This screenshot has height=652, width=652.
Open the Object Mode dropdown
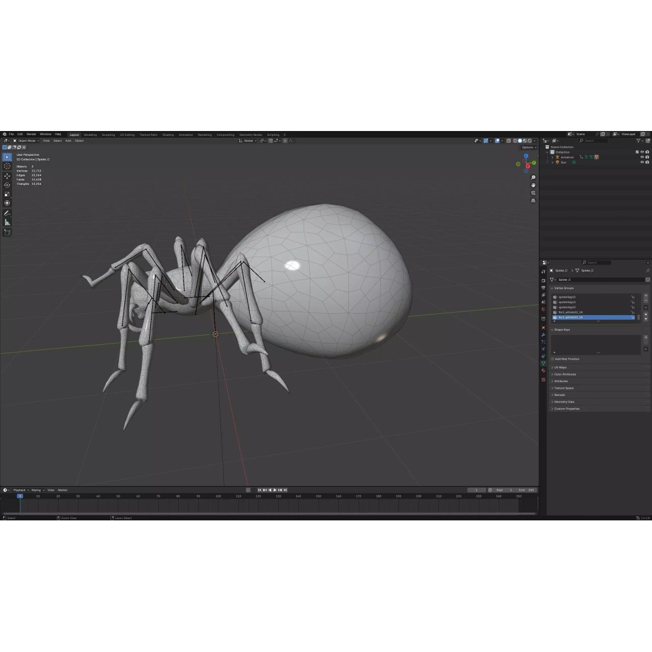[x=26, y=141]
